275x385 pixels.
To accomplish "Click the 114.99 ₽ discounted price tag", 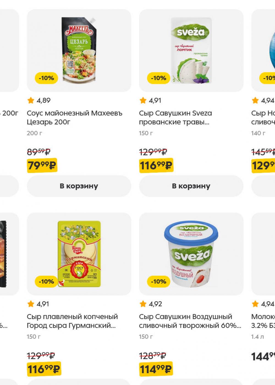I will tap(156, 369).
